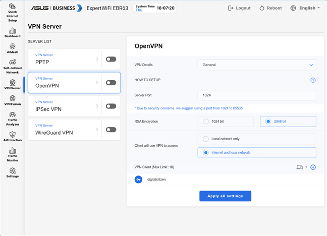
Task: Open VPN Fusion page
Action: [x=12, y=100]
